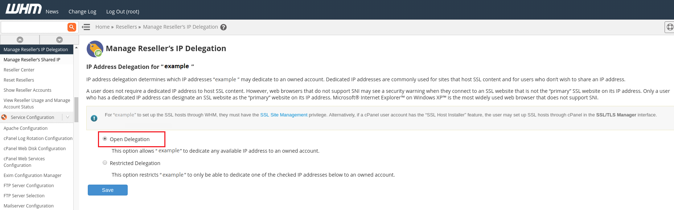The image size is (674, 210).
Task: Toggle the sidebar collapse hamburger icon
Action: click(x=86, y=27)
